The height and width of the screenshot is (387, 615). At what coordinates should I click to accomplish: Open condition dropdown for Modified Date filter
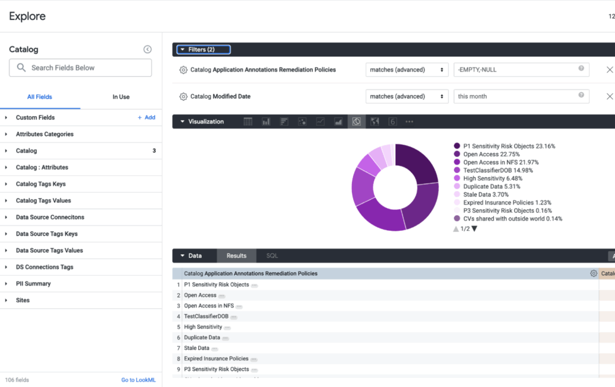click(407, 96)
